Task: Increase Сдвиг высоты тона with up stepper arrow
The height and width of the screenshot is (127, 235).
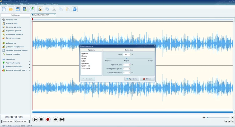Action: point(129,72)
